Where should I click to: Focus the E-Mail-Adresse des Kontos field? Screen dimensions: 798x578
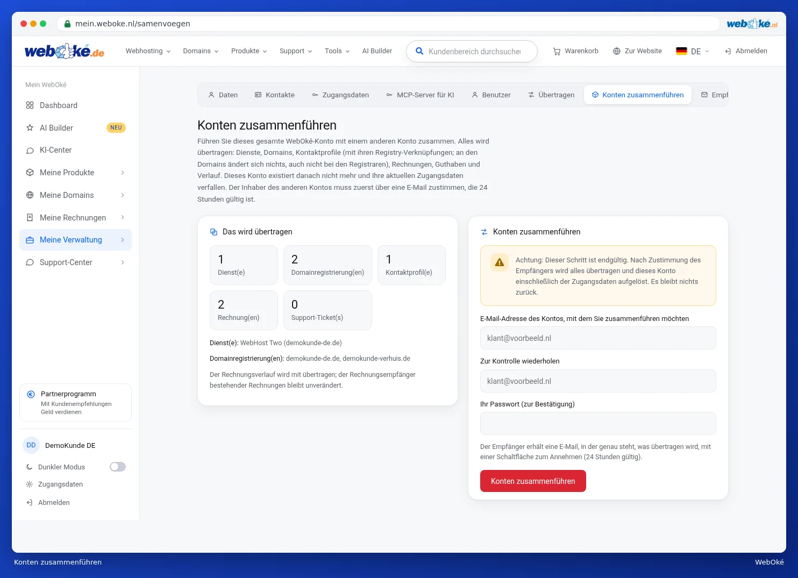pyautogui.click(x=598, y=338)
